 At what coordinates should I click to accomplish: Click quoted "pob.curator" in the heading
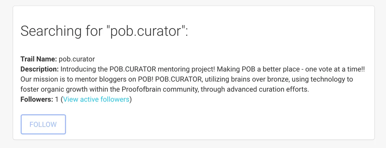145,31
